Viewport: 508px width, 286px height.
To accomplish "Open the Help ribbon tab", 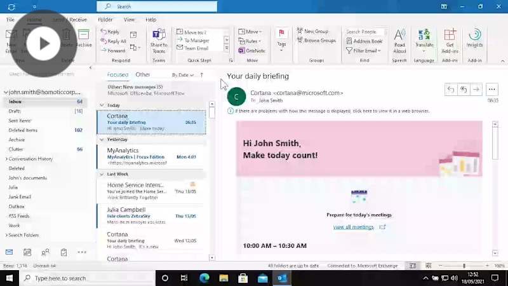I will (x=150, y=20).
